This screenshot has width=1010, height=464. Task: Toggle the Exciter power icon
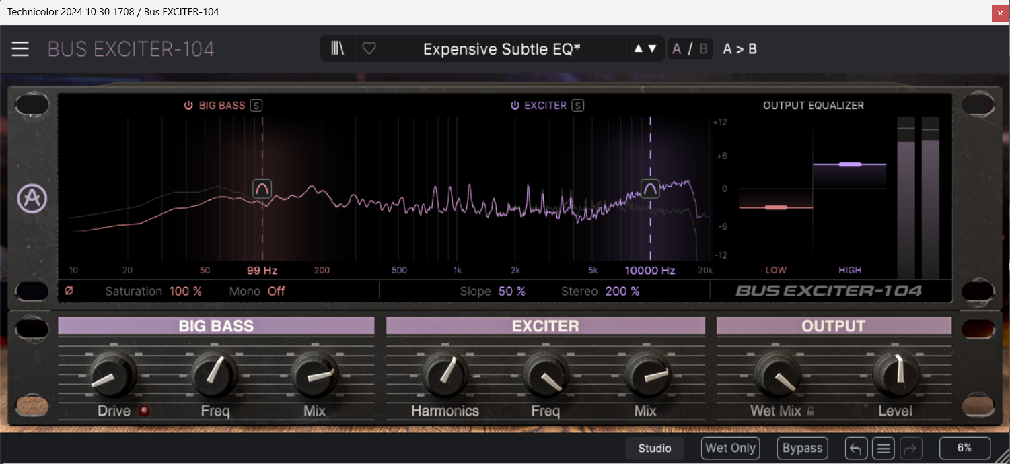click(515, 106)
